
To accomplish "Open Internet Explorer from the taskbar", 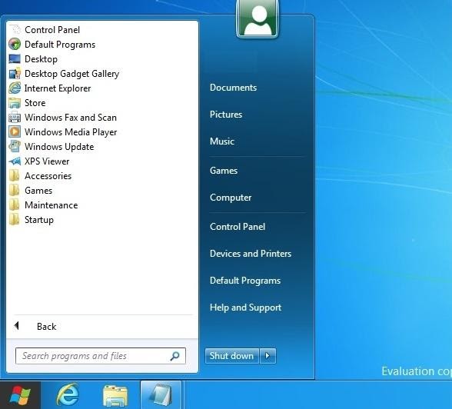I will (68, 395).
